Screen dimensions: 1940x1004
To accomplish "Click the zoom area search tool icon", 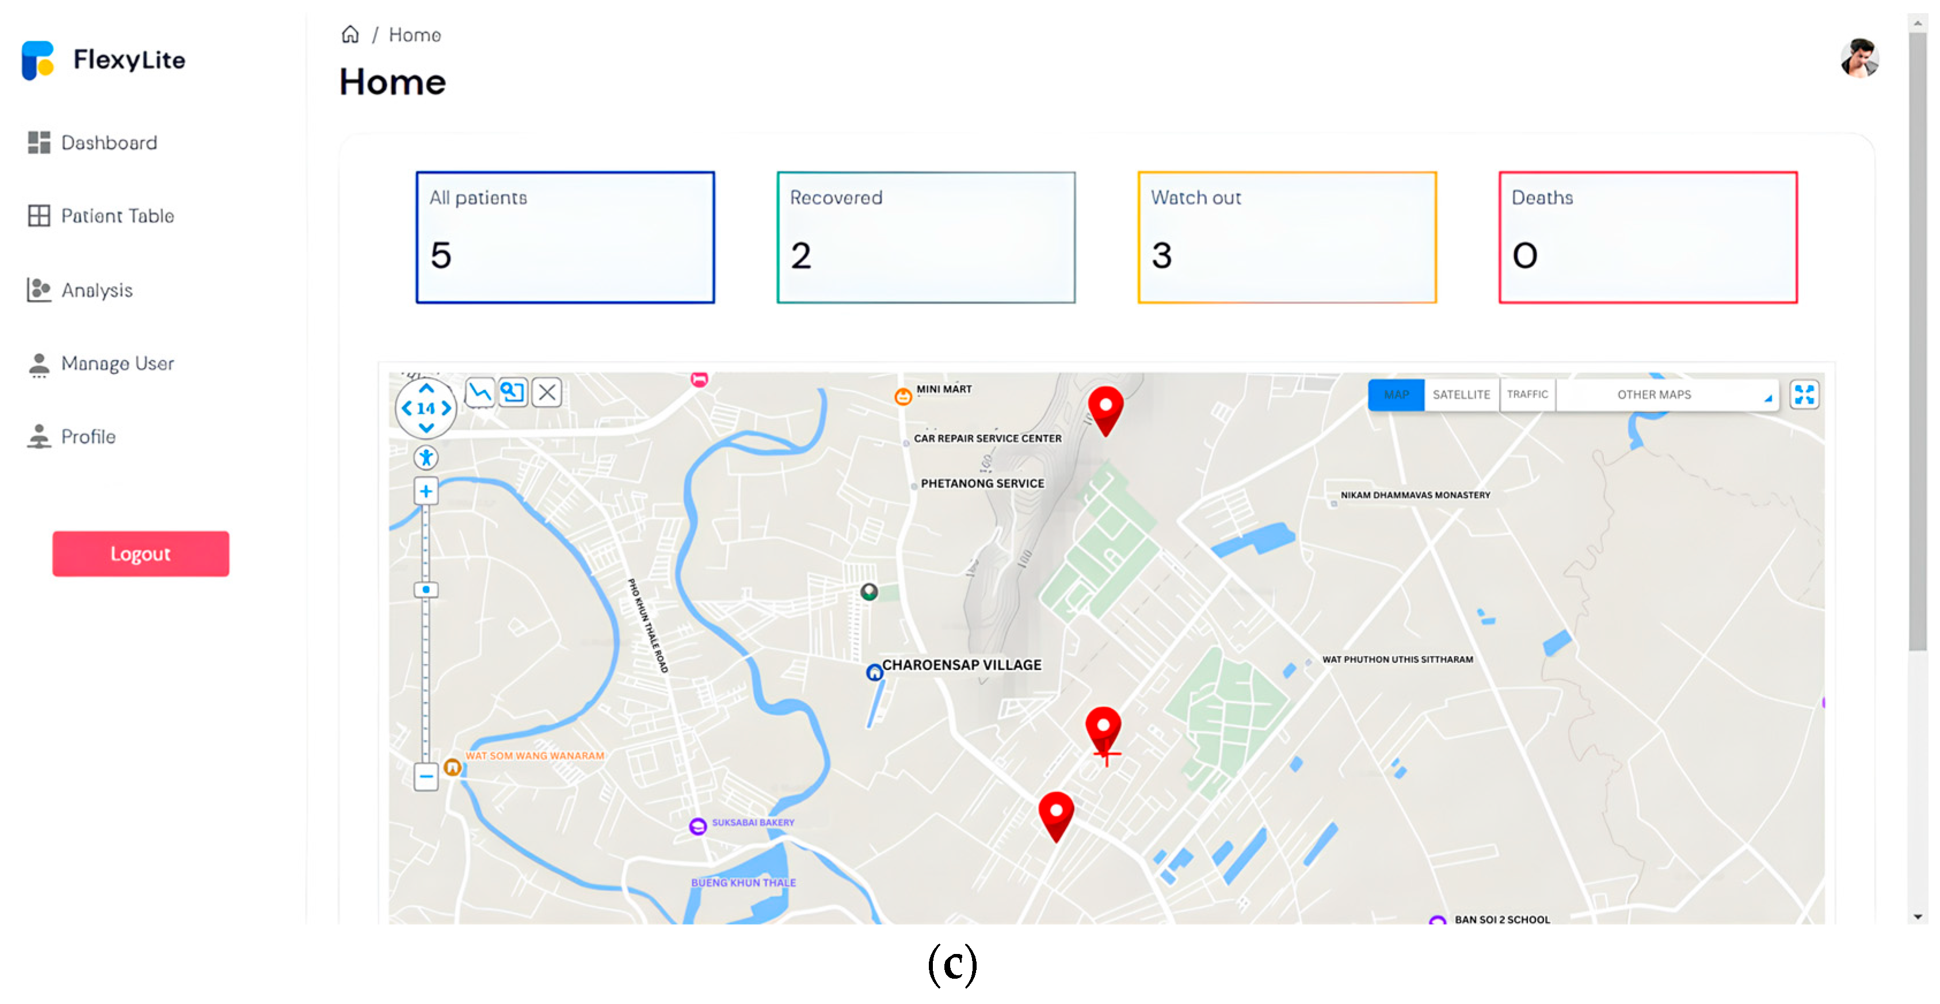I will point(513,392).
